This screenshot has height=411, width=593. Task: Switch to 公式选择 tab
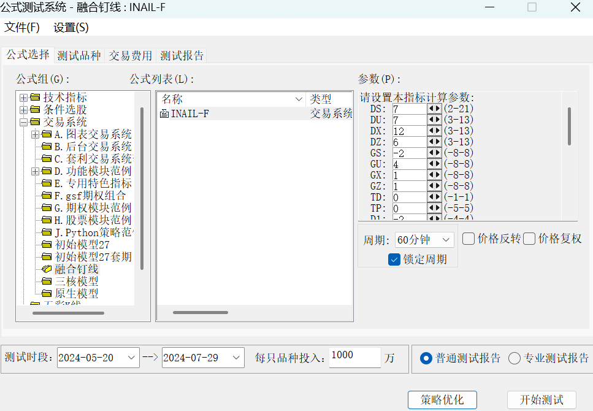28,55
